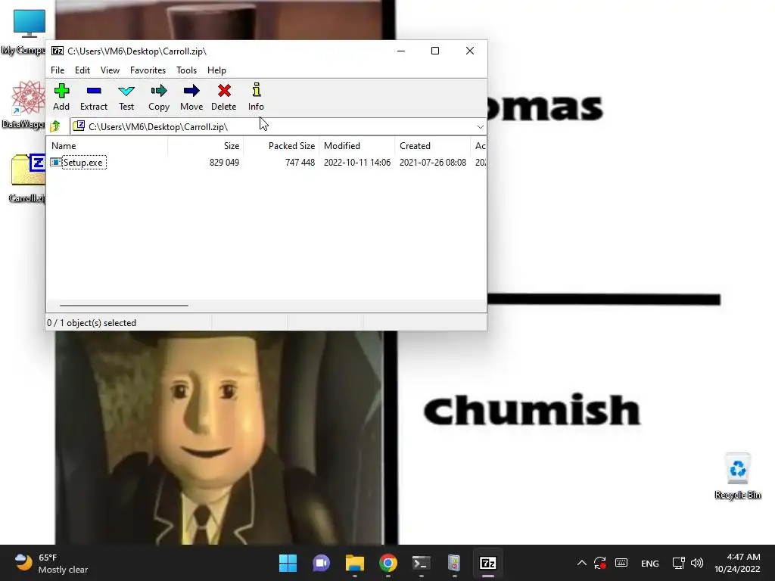
Task: Select the Setup.exe file icon
Action: click(x=56, y=162)
